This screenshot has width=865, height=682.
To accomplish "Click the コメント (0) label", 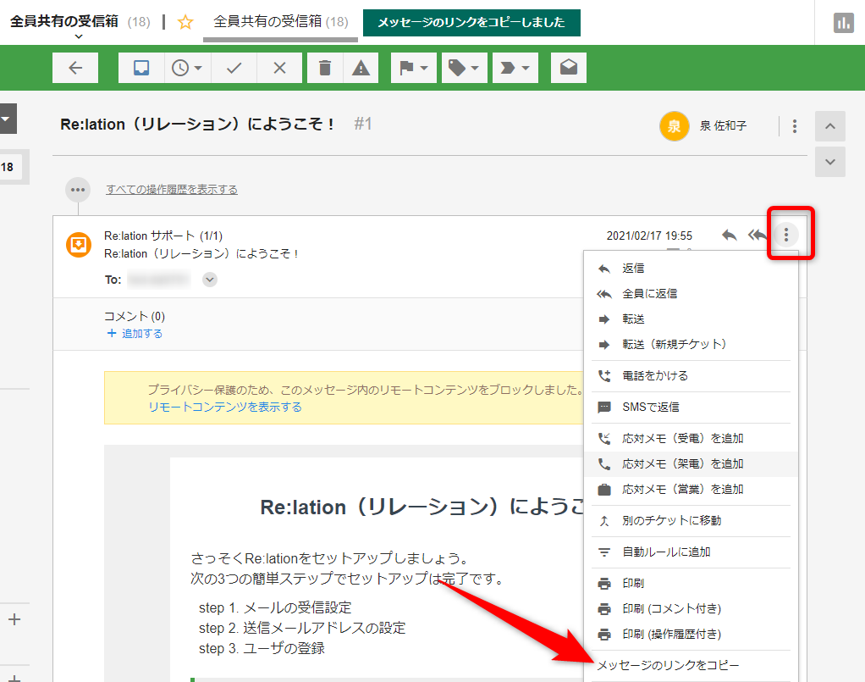I will pos(135,316).
